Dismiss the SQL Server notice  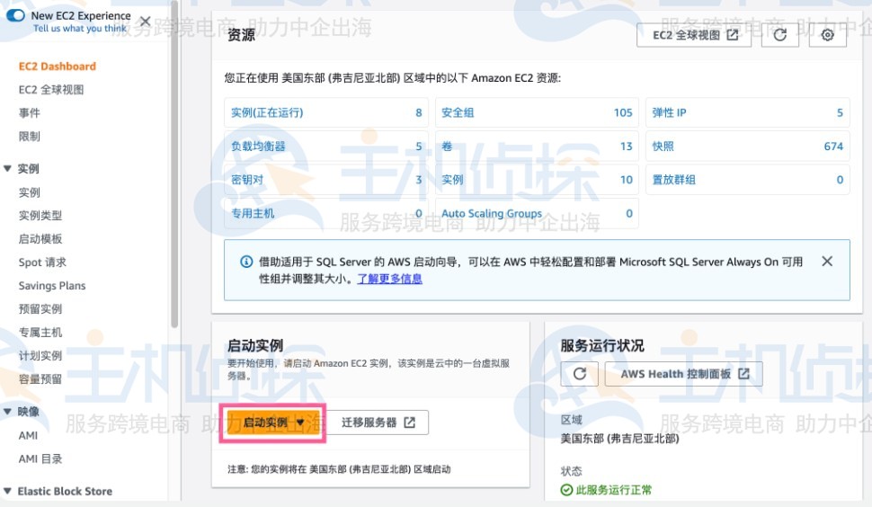827,262
